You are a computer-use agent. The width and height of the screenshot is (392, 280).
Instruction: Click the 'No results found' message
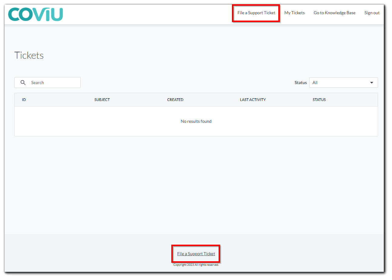click(196, 121)
